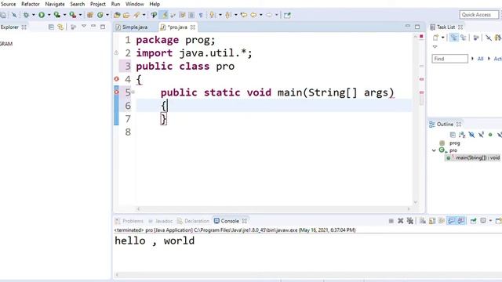Click the Pin Console icon
Screen dimensions: 502x282
point(473,221)
